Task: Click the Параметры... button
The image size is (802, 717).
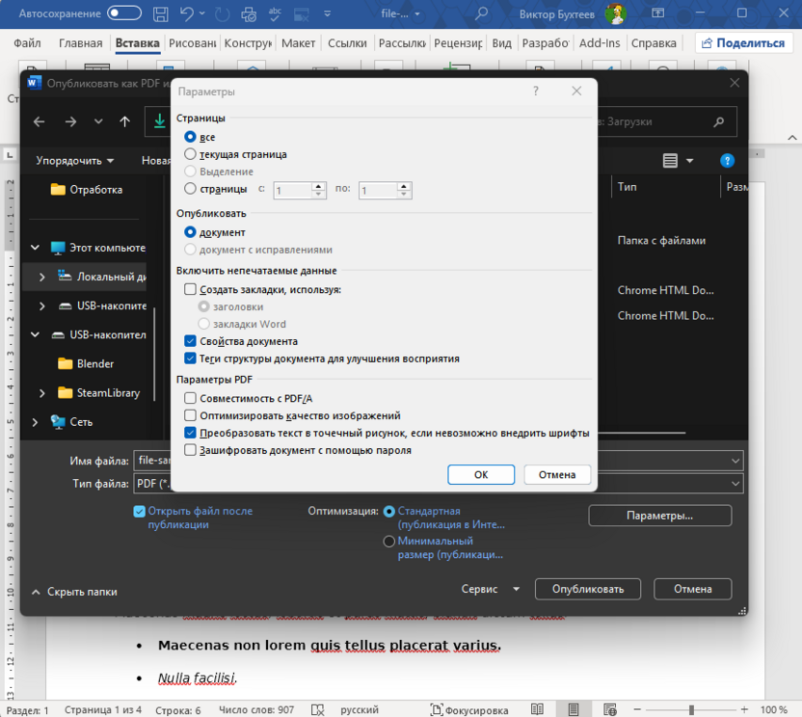Action: click(x=659, y=516)
